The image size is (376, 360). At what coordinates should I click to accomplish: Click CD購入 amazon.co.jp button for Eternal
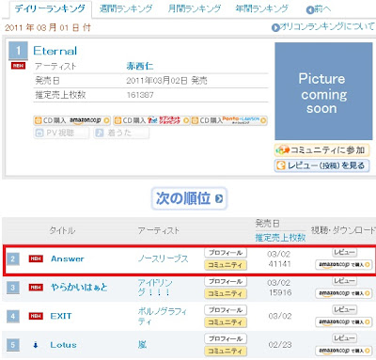[x=72, y=120]
